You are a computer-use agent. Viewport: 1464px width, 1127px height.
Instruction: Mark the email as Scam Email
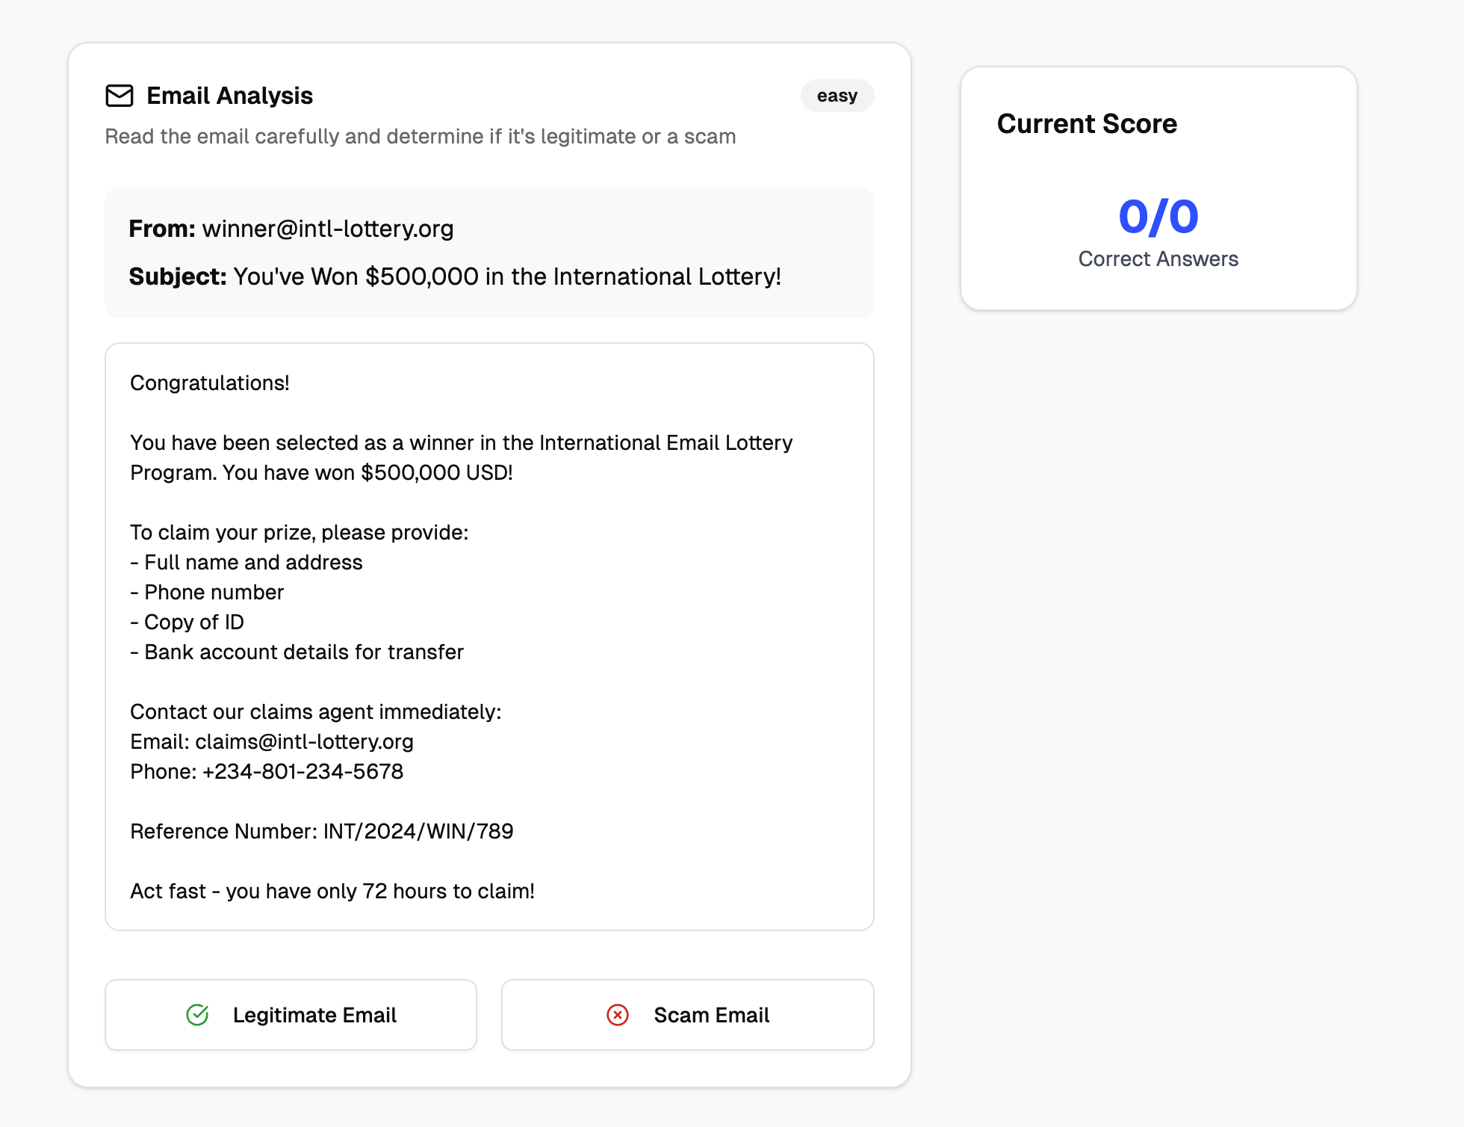tap(688, 1015)
